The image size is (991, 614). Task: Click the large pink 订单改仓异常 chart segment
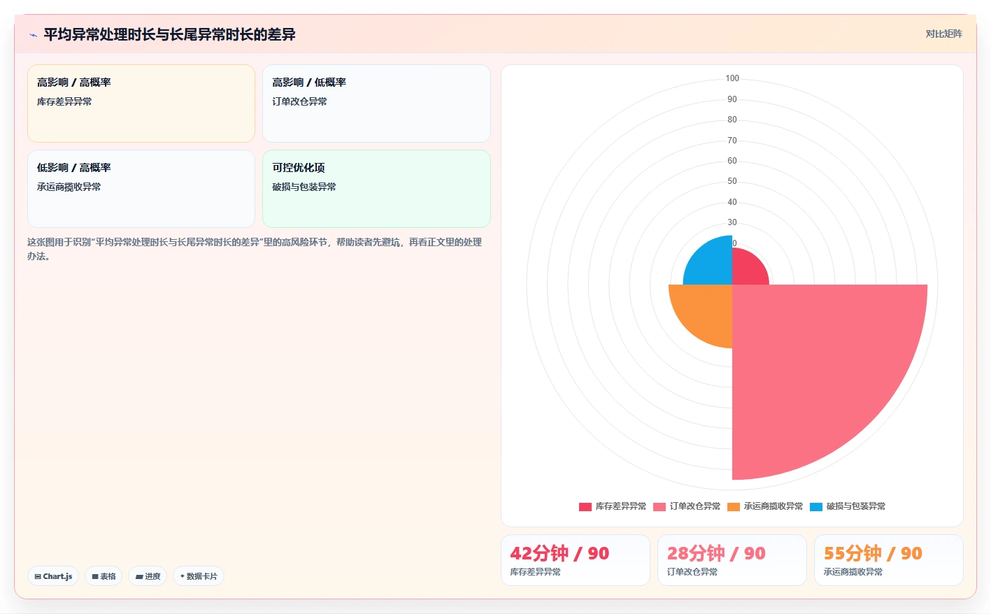(x=811, y=364)
